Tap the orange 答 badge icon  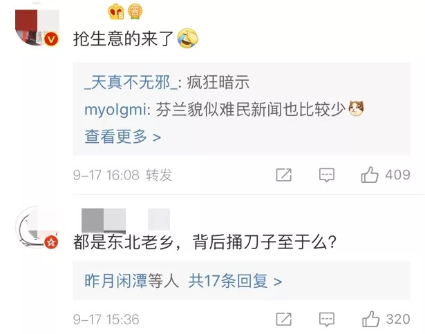click(x=135, y=12)
